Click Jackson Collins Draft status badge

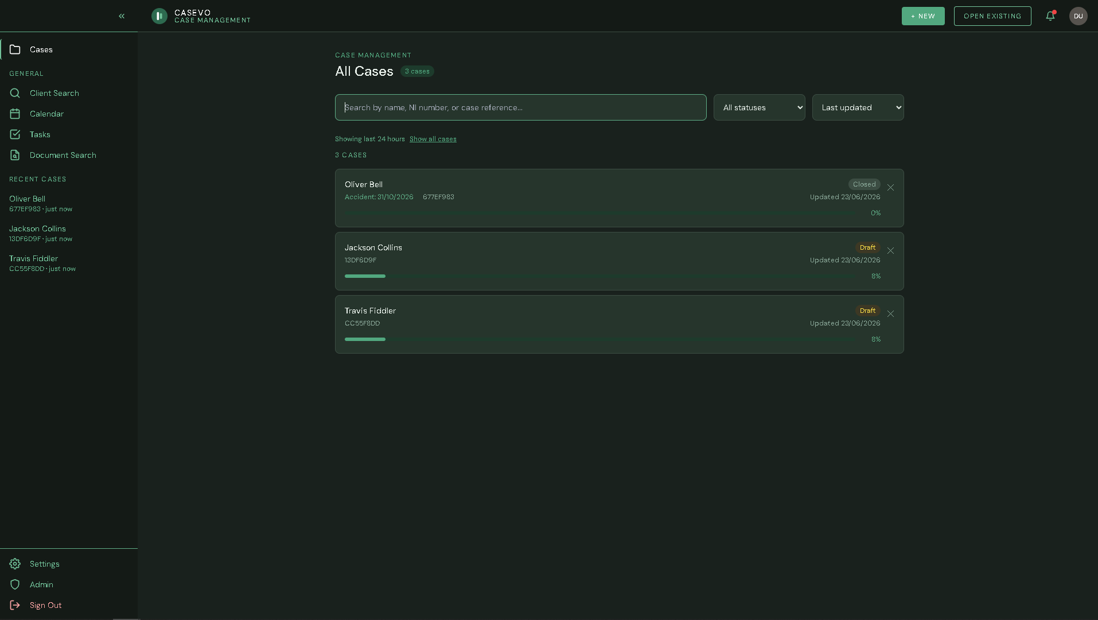click(x=868, y=247)
